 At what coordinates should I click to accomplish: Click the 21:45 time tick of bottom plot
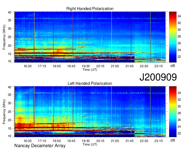129,141
